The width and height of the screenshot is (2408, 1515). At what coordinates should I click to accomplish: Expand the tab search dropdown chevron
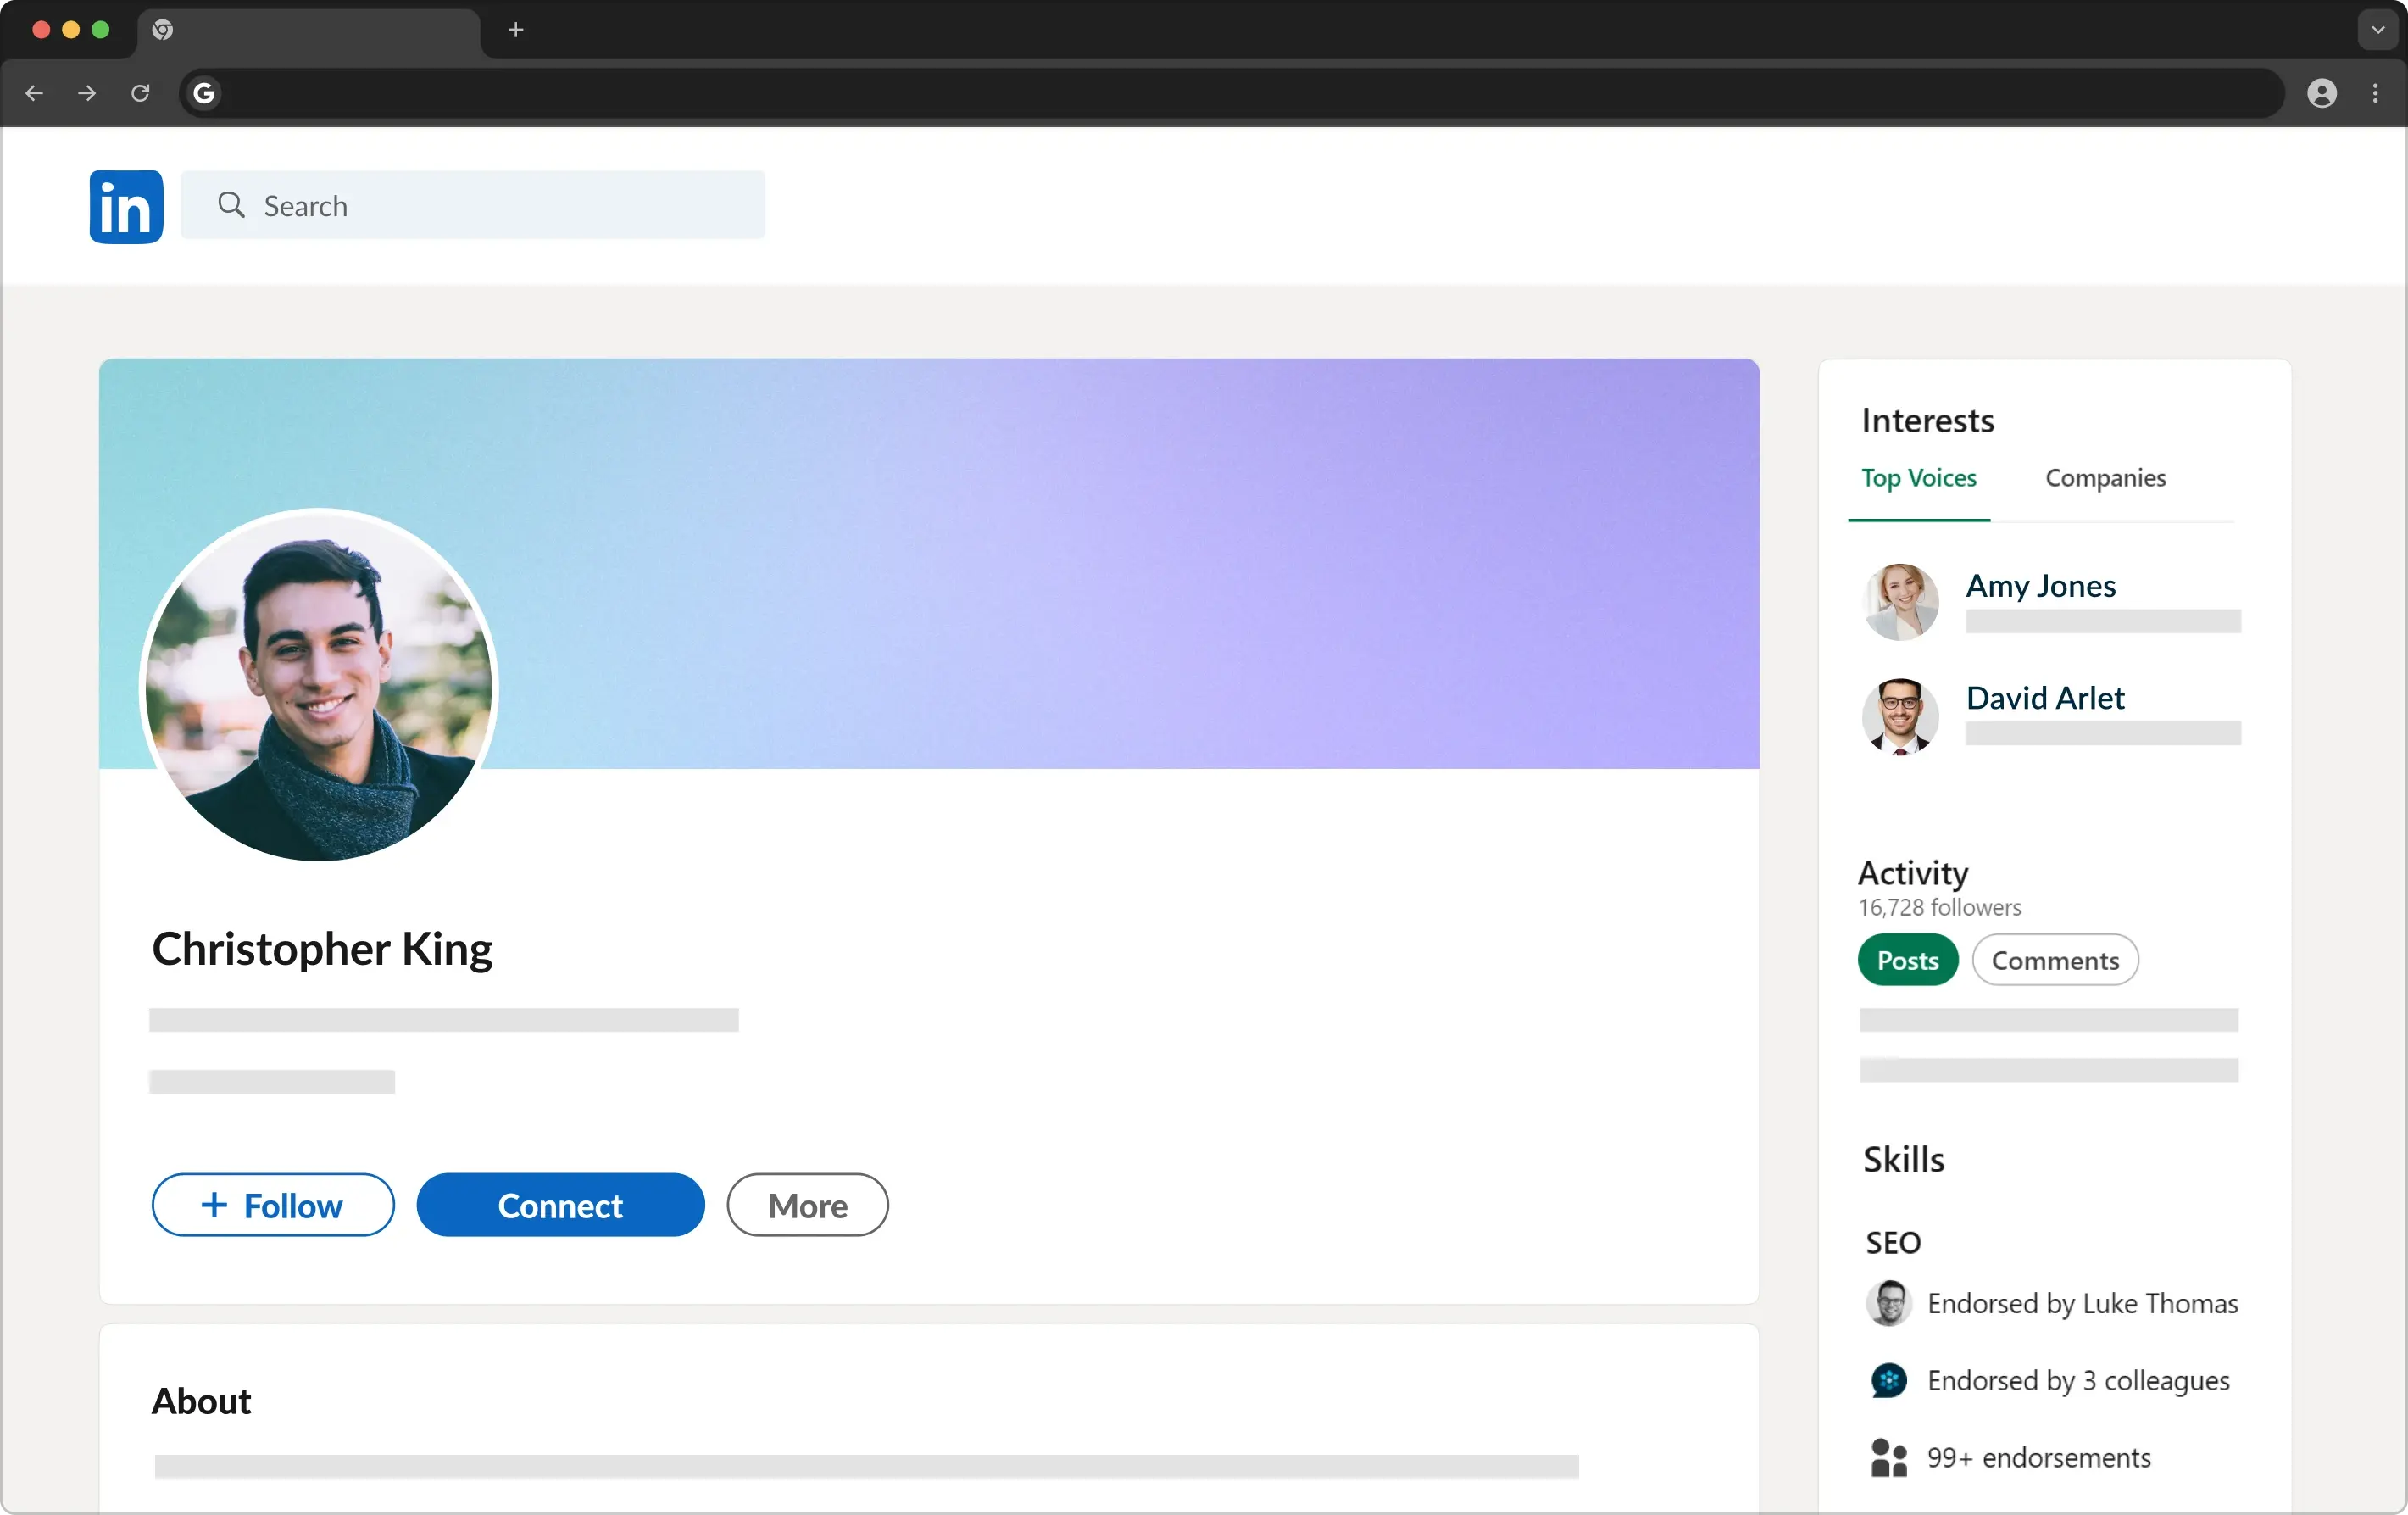pyautogui.click(x=2377, y=30)
